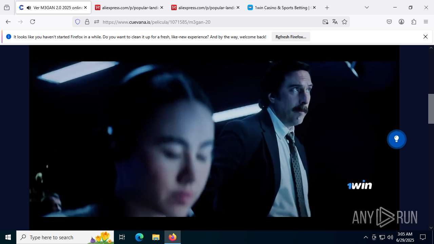Close the 1win Casino tab

pyautogui.click(x=314, y=7)
